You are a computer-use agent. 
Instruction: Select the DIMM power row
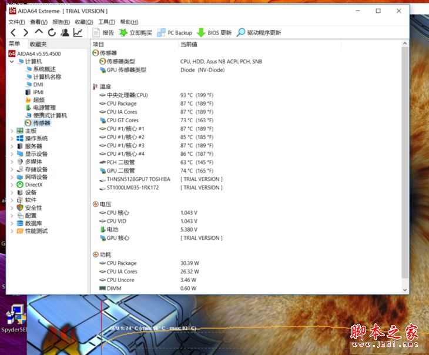pyautogui.click(x=245, y=288)
